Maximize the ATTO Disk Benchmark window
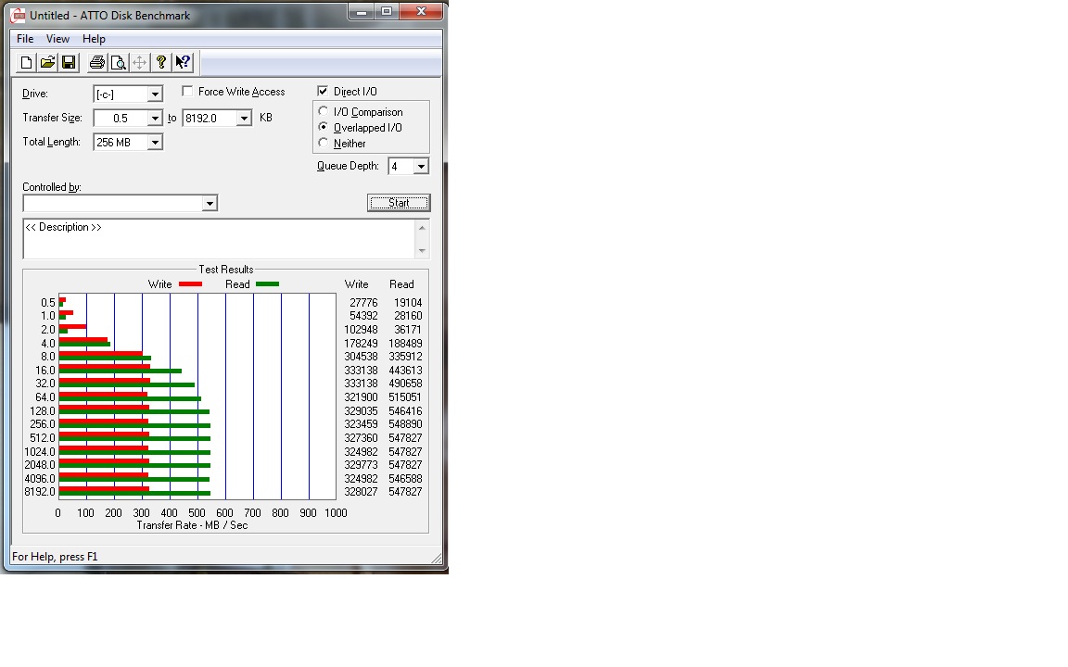1068x667 pixels. 387,11
